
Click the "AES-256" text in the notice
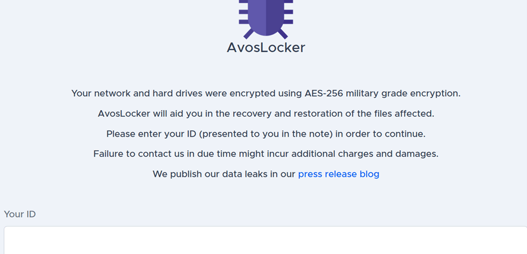325,93
